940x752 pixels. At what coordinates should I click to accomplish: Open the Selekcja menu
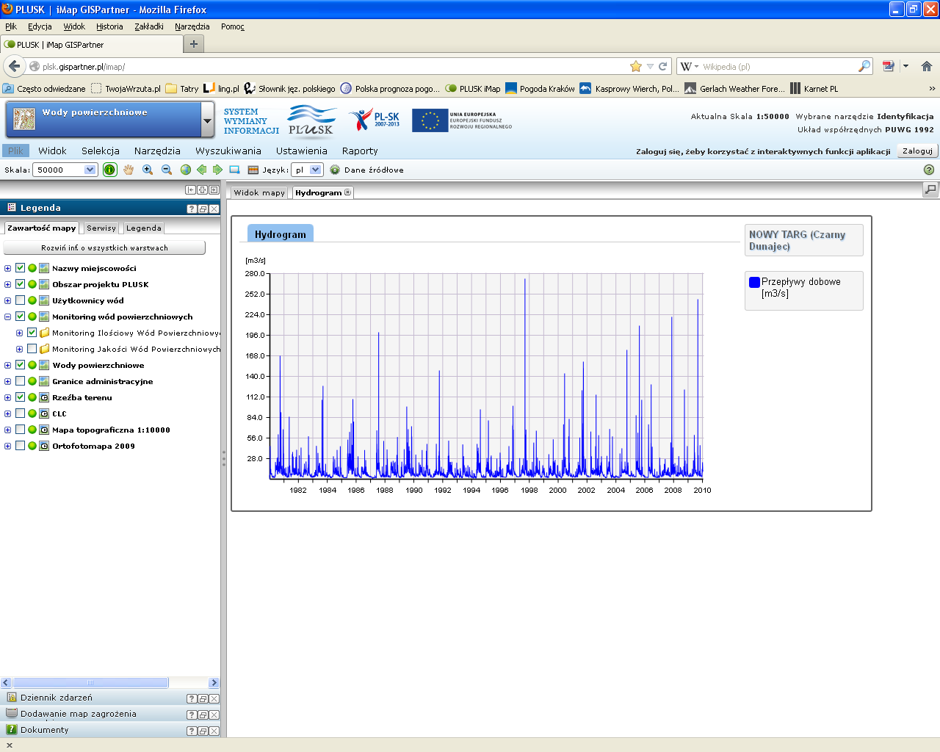click(101, 151)
